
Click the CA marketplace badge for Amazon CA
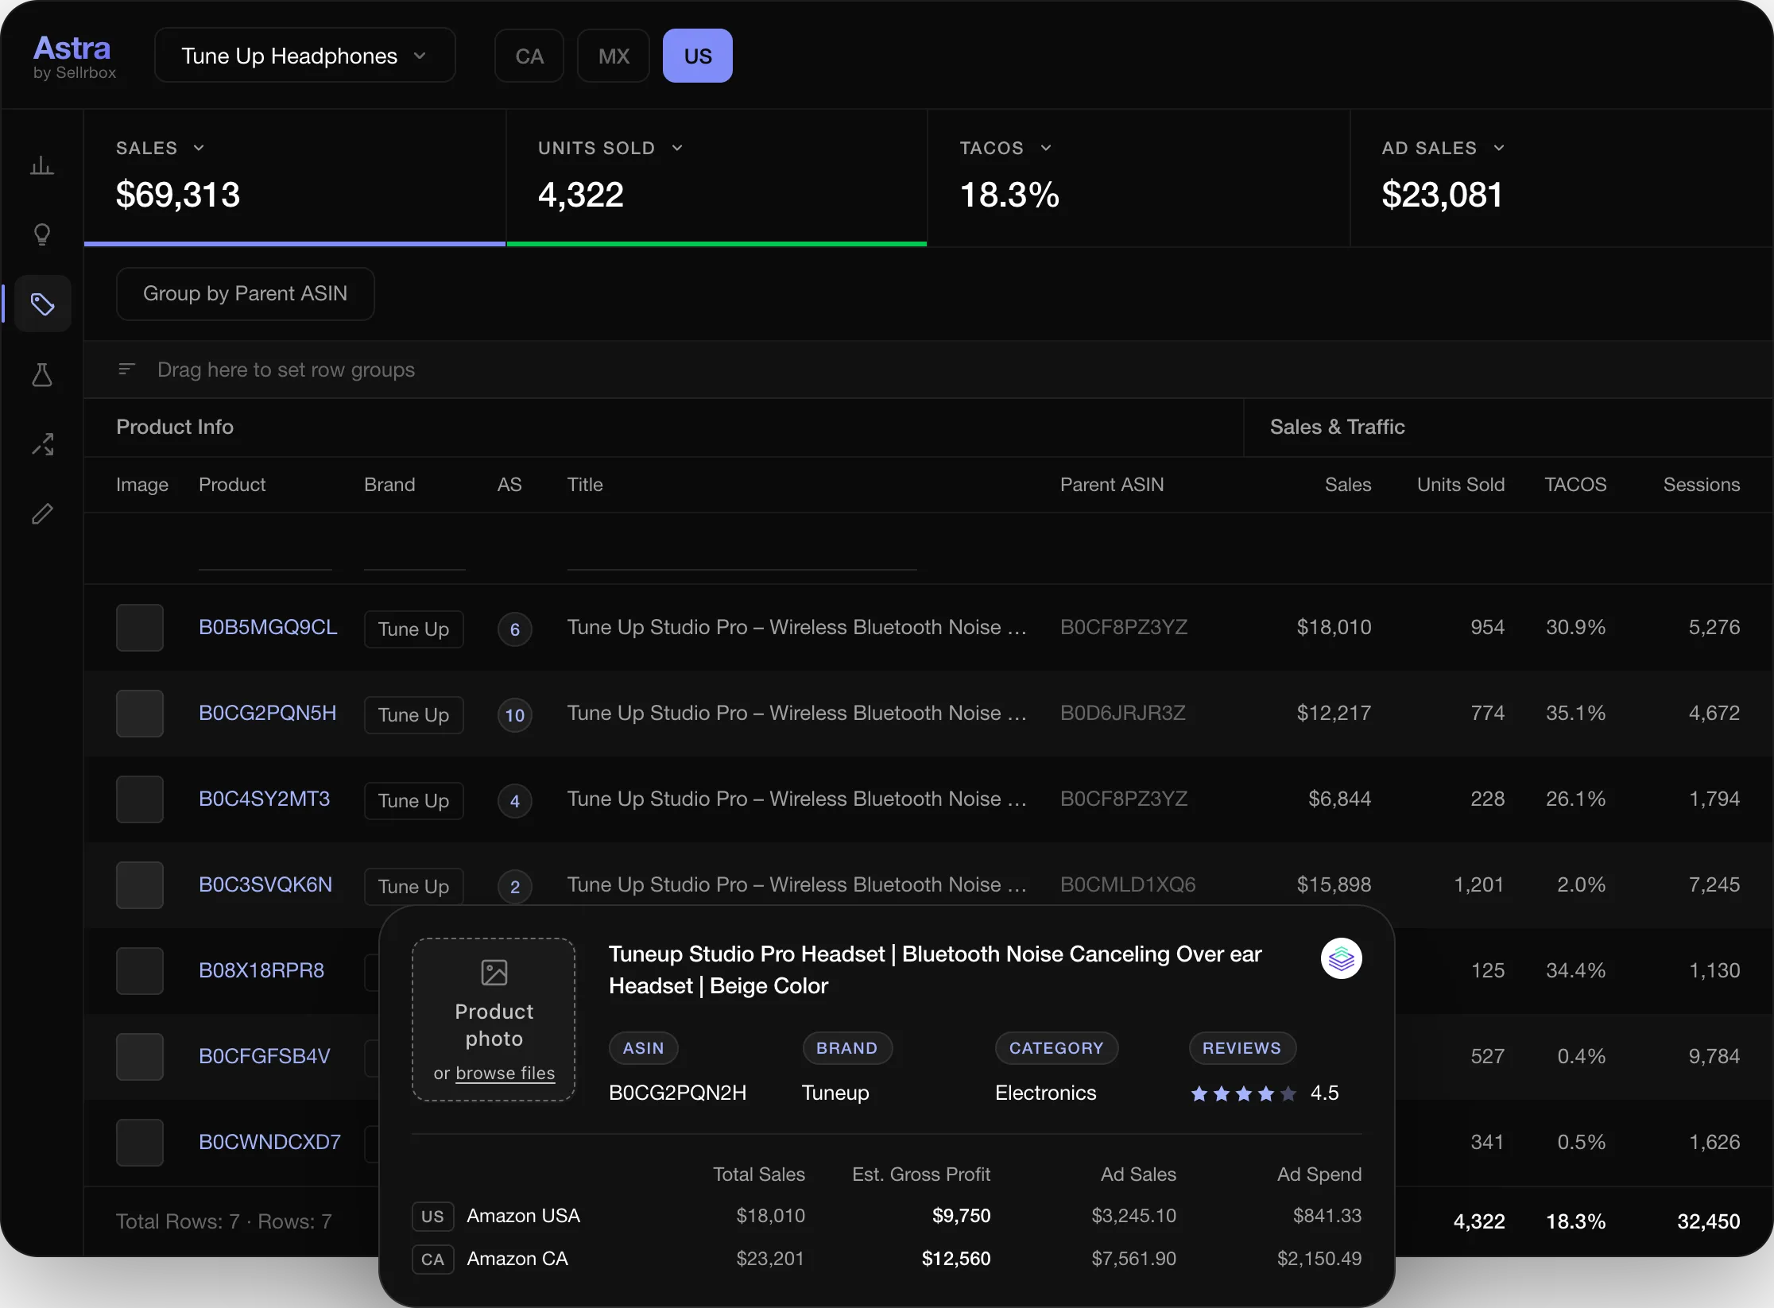click(433, 1260)
